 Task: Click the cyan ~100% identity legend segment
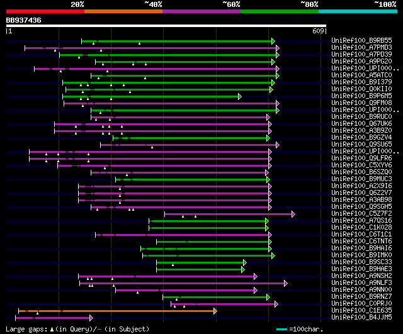click(358, 11)
